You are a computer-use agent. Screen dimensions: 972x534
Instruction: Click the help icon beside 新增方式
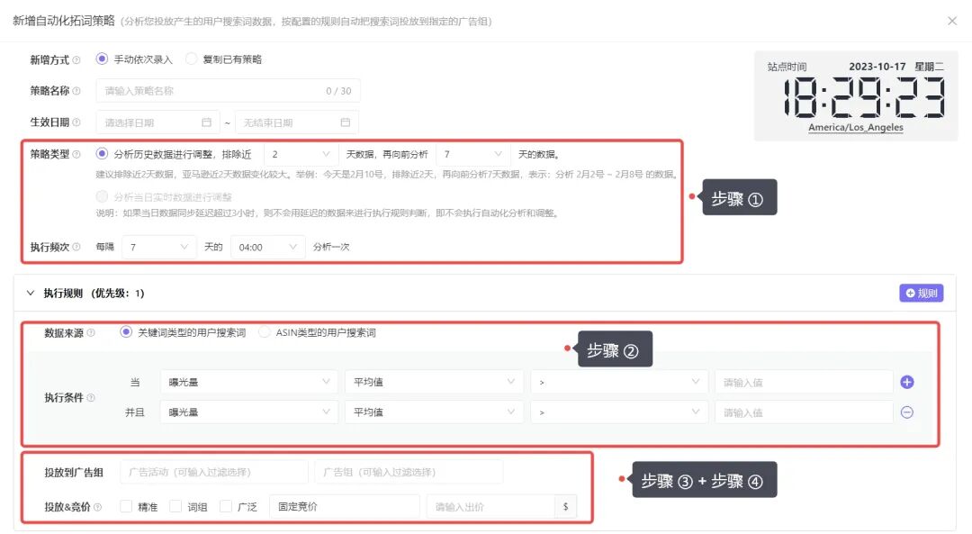(x=77, y=59)
